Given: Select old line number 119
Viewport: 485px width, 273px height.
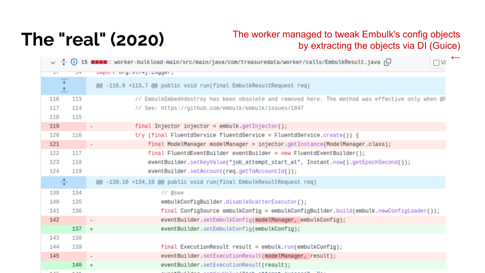Looking at the screenshot, I should [54, 126].
